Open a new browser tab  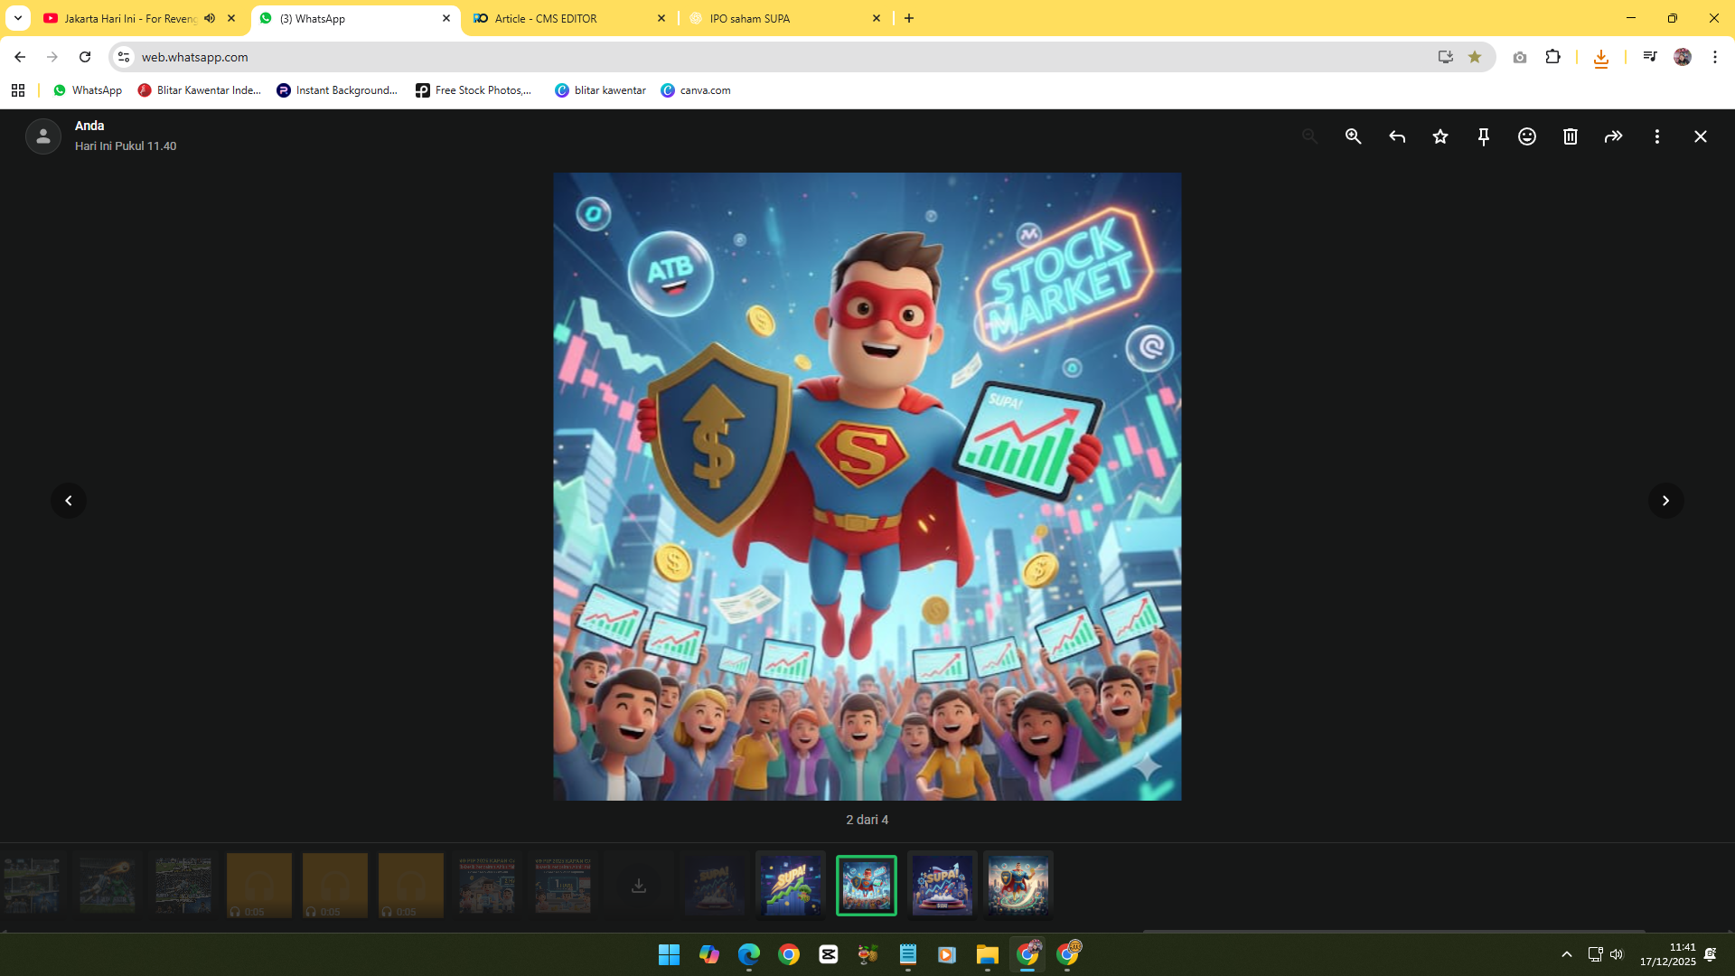[909, 18]
